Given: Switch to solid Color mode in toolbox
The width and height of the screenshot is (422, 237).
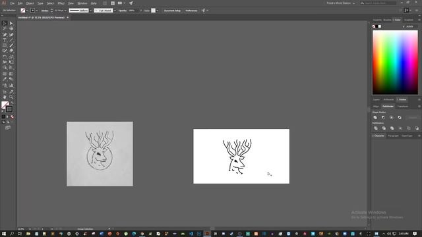Looking at the screenshot, I should (x=3, y=117).
